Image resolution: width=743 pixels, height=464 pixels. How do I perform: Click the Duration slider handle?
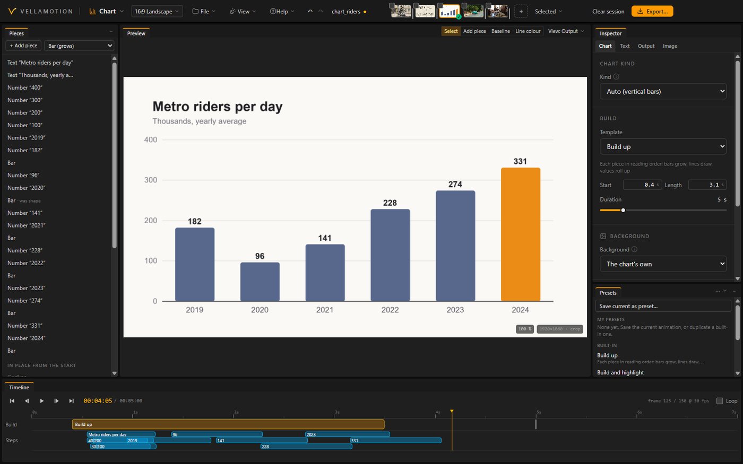point(623,210)
